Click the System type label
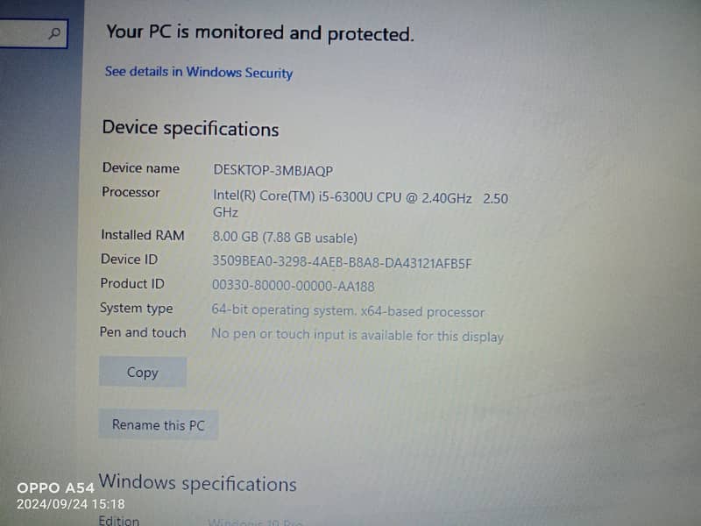The height and width of the screenshot is (526, 701). coord(137,309)
